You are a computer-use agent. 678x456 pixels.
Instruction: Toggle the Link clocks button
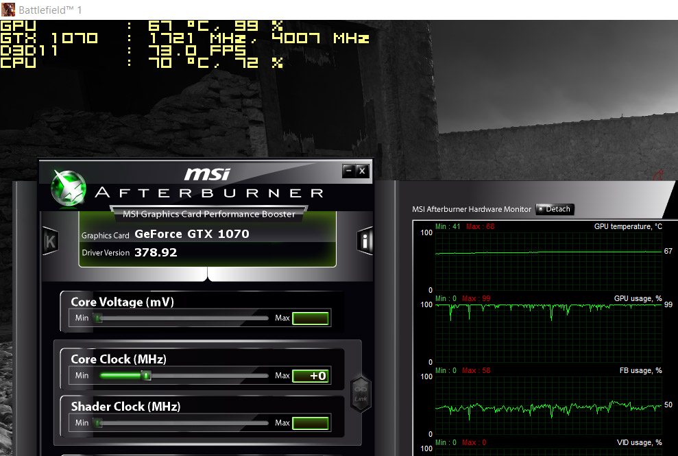(x=361, y=394)
